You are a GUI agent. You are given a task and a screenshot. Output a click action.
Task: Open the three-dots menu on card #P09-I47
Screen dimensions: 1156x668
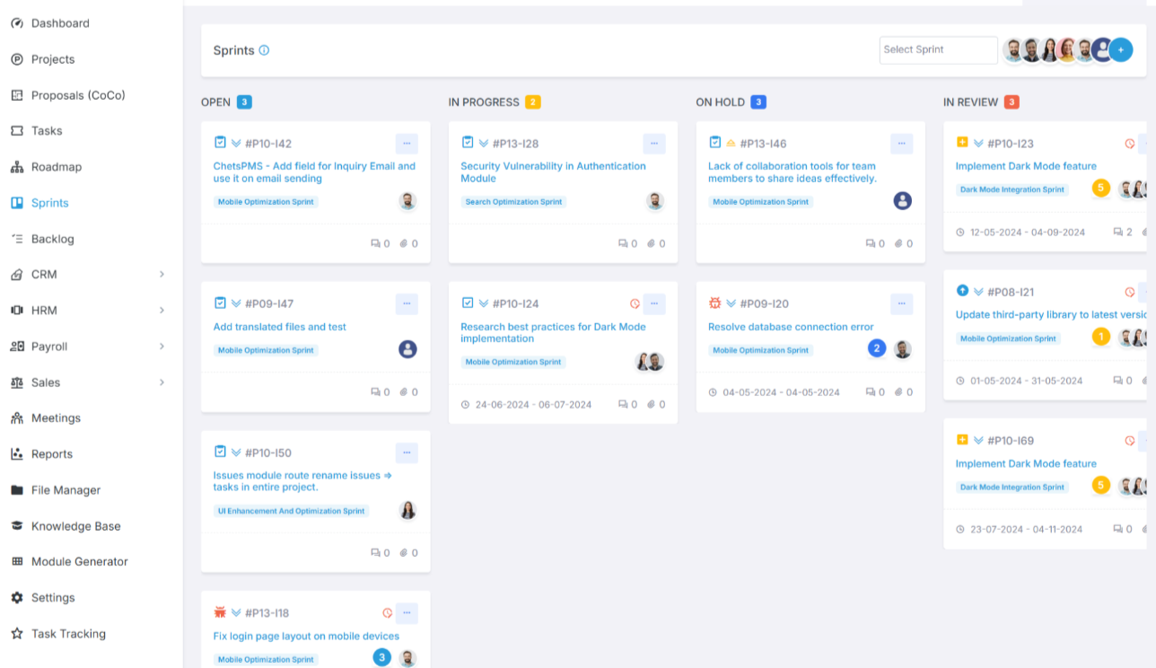(407, 303)
